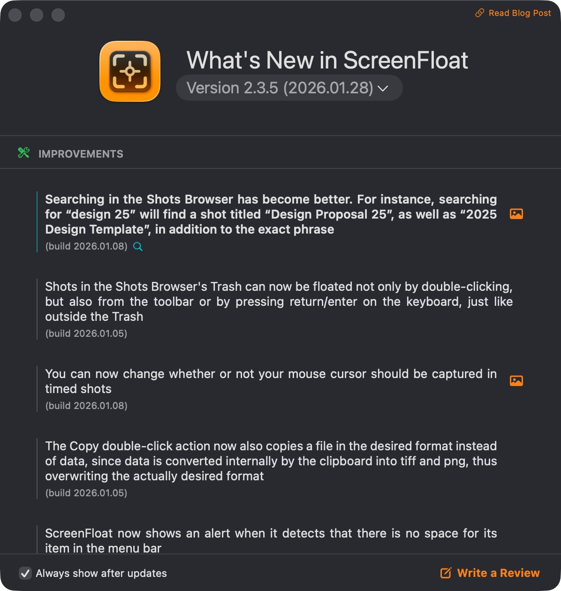Click the Write a Review button
561x591 pixels.
click(x=490, y=573)
